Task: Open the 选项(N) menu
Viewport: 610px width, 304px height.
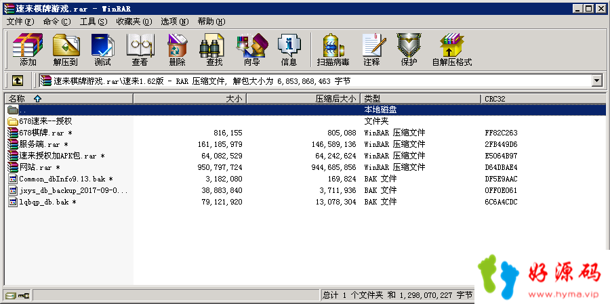Action: [175, 22]
